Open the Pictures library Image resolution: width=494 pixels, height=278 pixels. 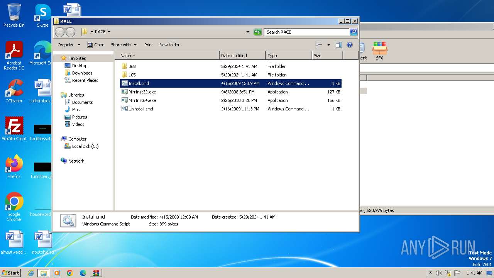(x=80, y=117)
